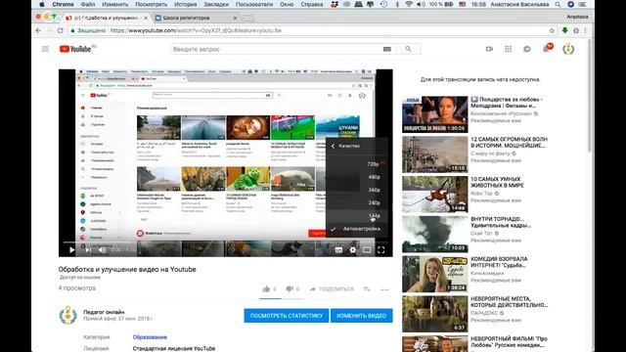Enter full screen mode
Screen dimensions: 626x352
(380, 250)
